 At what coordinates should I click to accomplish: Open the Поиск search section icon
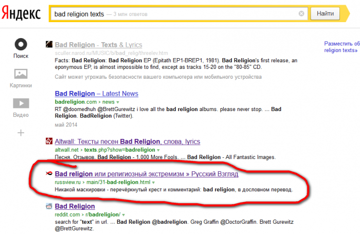[21, 45]
